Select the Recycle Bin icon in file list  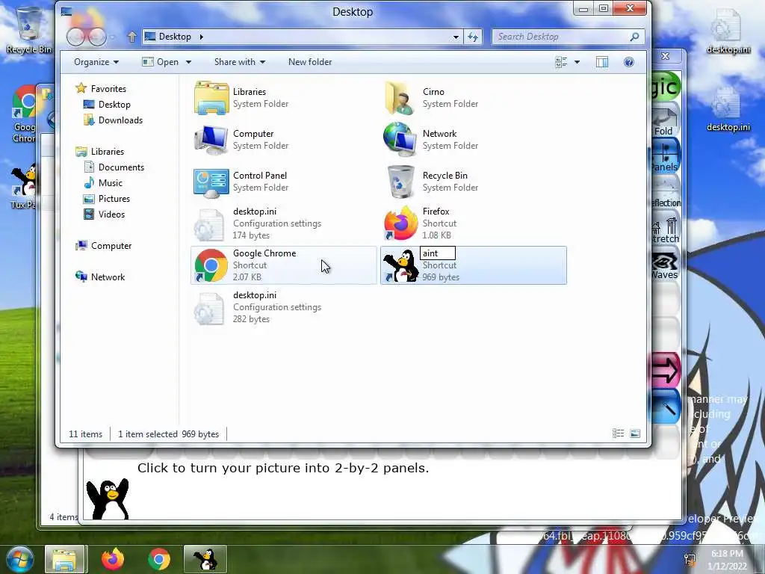[400, 182]
